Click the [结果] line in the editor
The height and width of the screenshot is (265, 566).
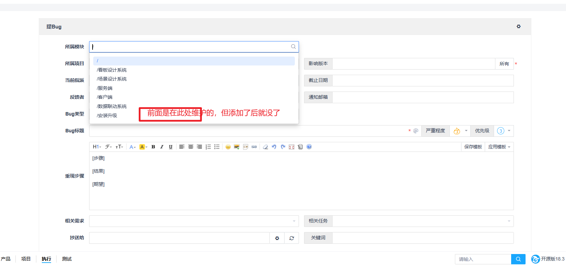point(98,171)
